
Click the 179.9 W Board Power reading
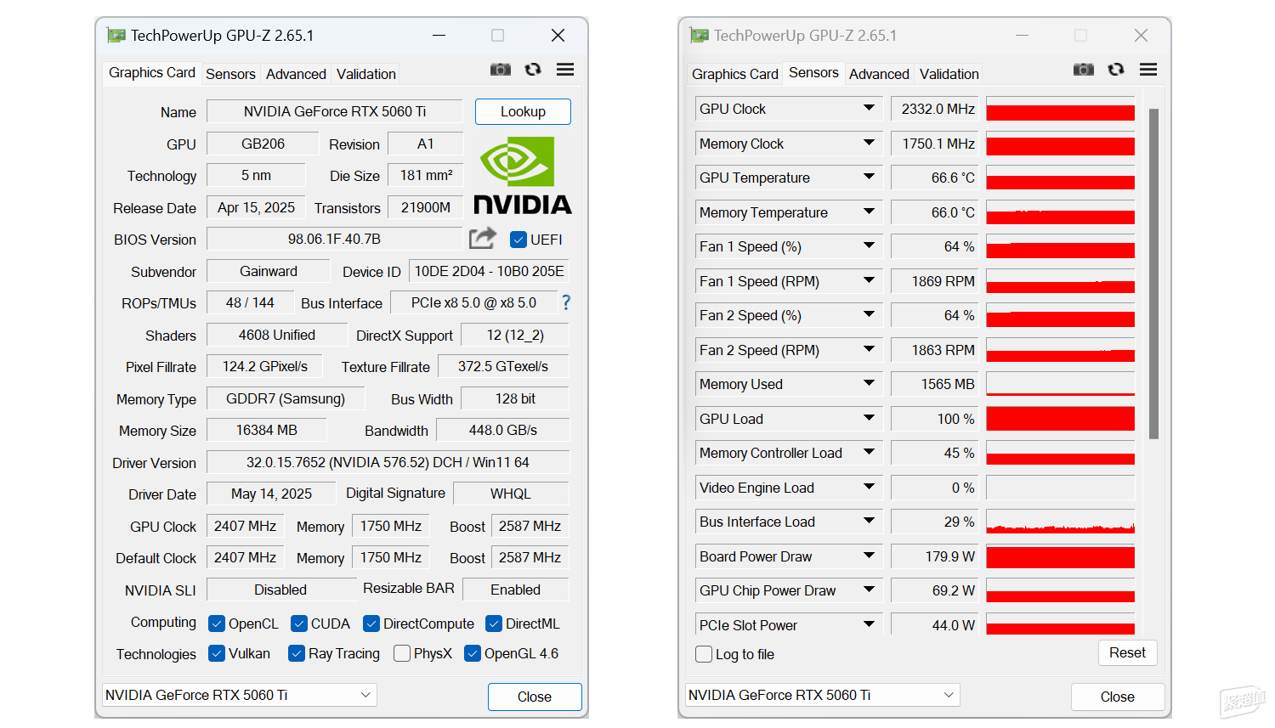coord(935,556)
